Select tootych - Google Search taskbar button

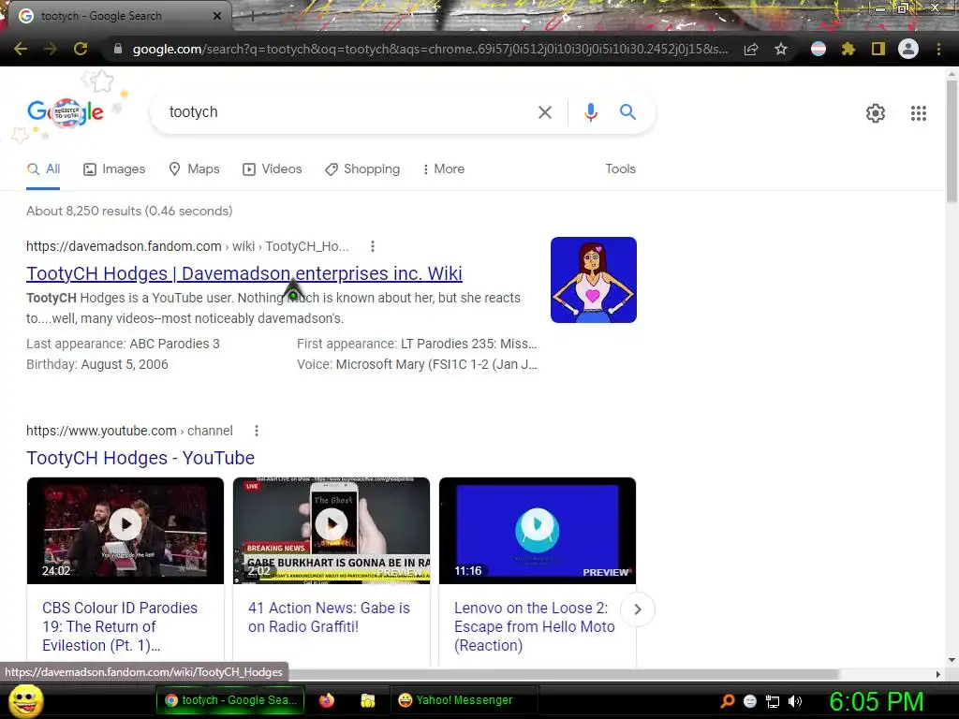[231, 700]
